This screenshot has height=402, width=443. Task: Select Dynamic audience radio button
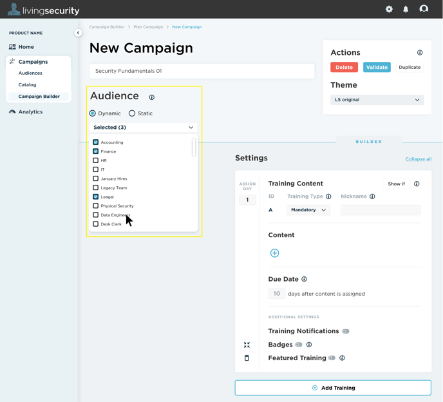tap(92, 113)
